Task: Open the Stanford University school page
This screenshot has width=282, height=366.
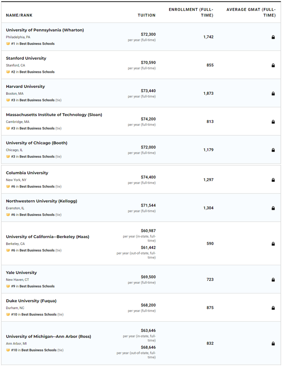Action: click(x=26, y=58)
